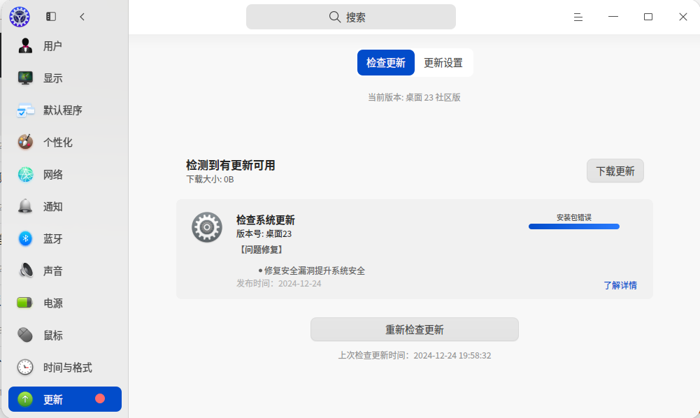This screenshot has width=700, height=418.
Task: Click the 检测到有更新可用 heading
Action: point(230,166)
